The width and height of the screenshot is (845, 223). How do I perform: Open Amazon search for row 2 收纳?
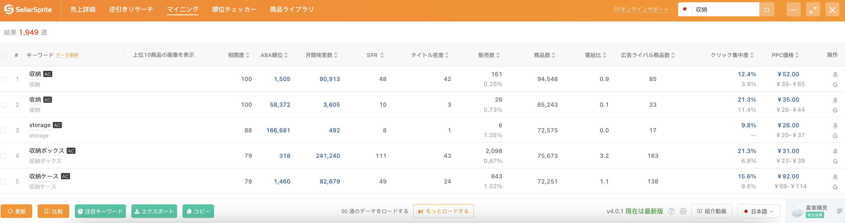[x=835, y=100]
